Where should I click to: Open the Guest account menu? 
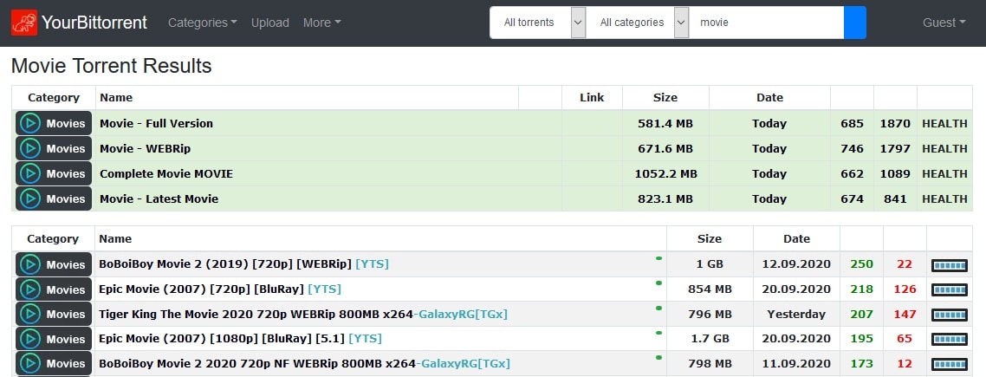944,23
